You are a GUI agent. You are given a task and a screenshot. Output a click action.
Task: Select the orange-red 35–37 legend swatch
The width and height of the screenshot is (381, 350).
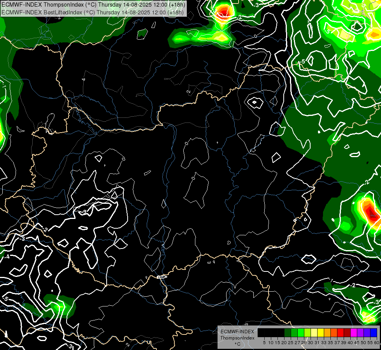pyautogui.click(x=334, y=333)
